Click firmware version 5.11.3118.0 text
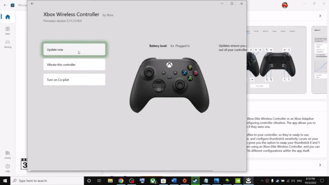 pos(63,21)
